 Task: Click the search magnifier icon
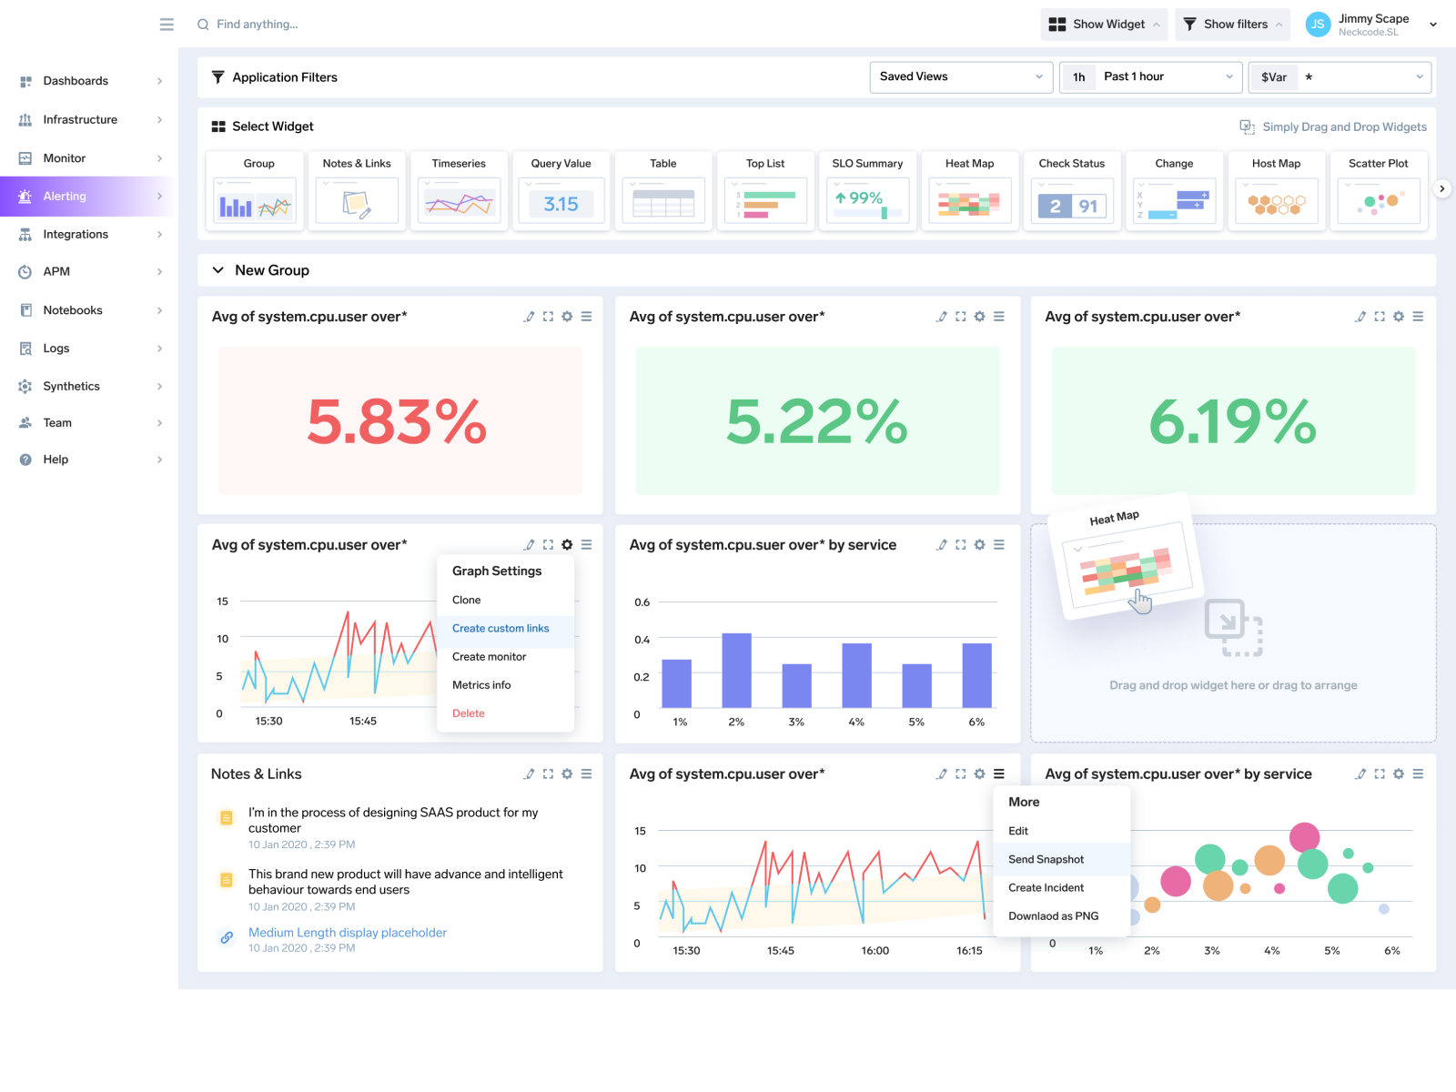[x=203, y=24]
